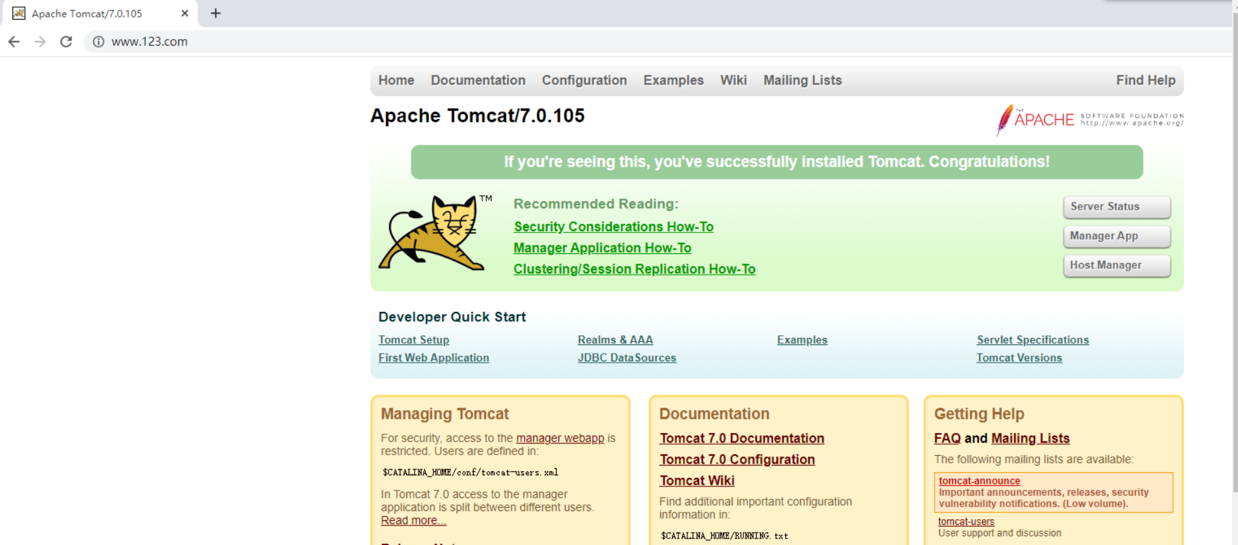Click the $CATALINA_HOME/RUNNING.txt path text
The image size is (1238, 545).
point(724,536)
